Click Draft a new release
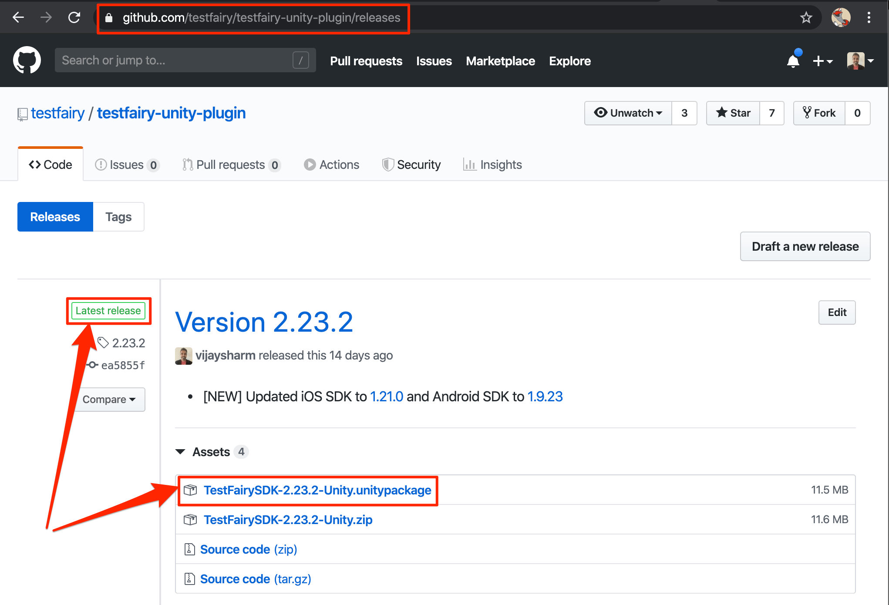The width and height of the screenshot is (889, 605). [x=805, y=246]
